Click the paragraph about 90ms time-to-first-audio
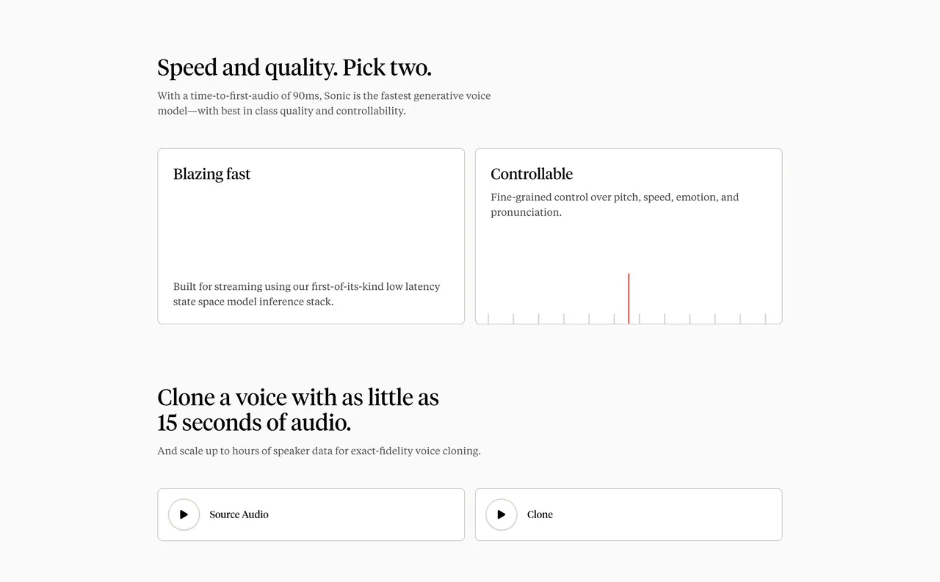The width and height of the screenshot is (940, 582). (x=323, y=103)
